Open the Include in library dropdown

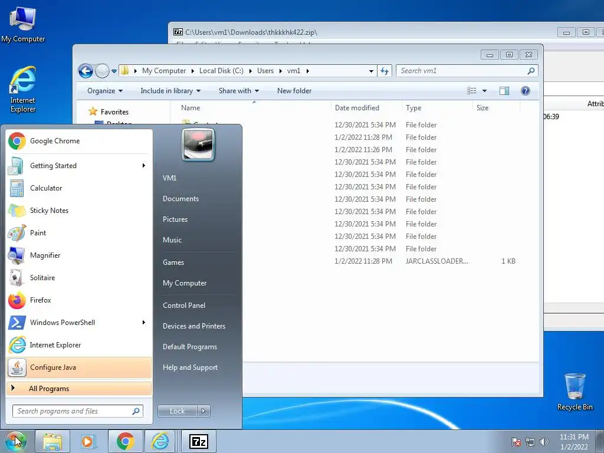coord(170,91)
